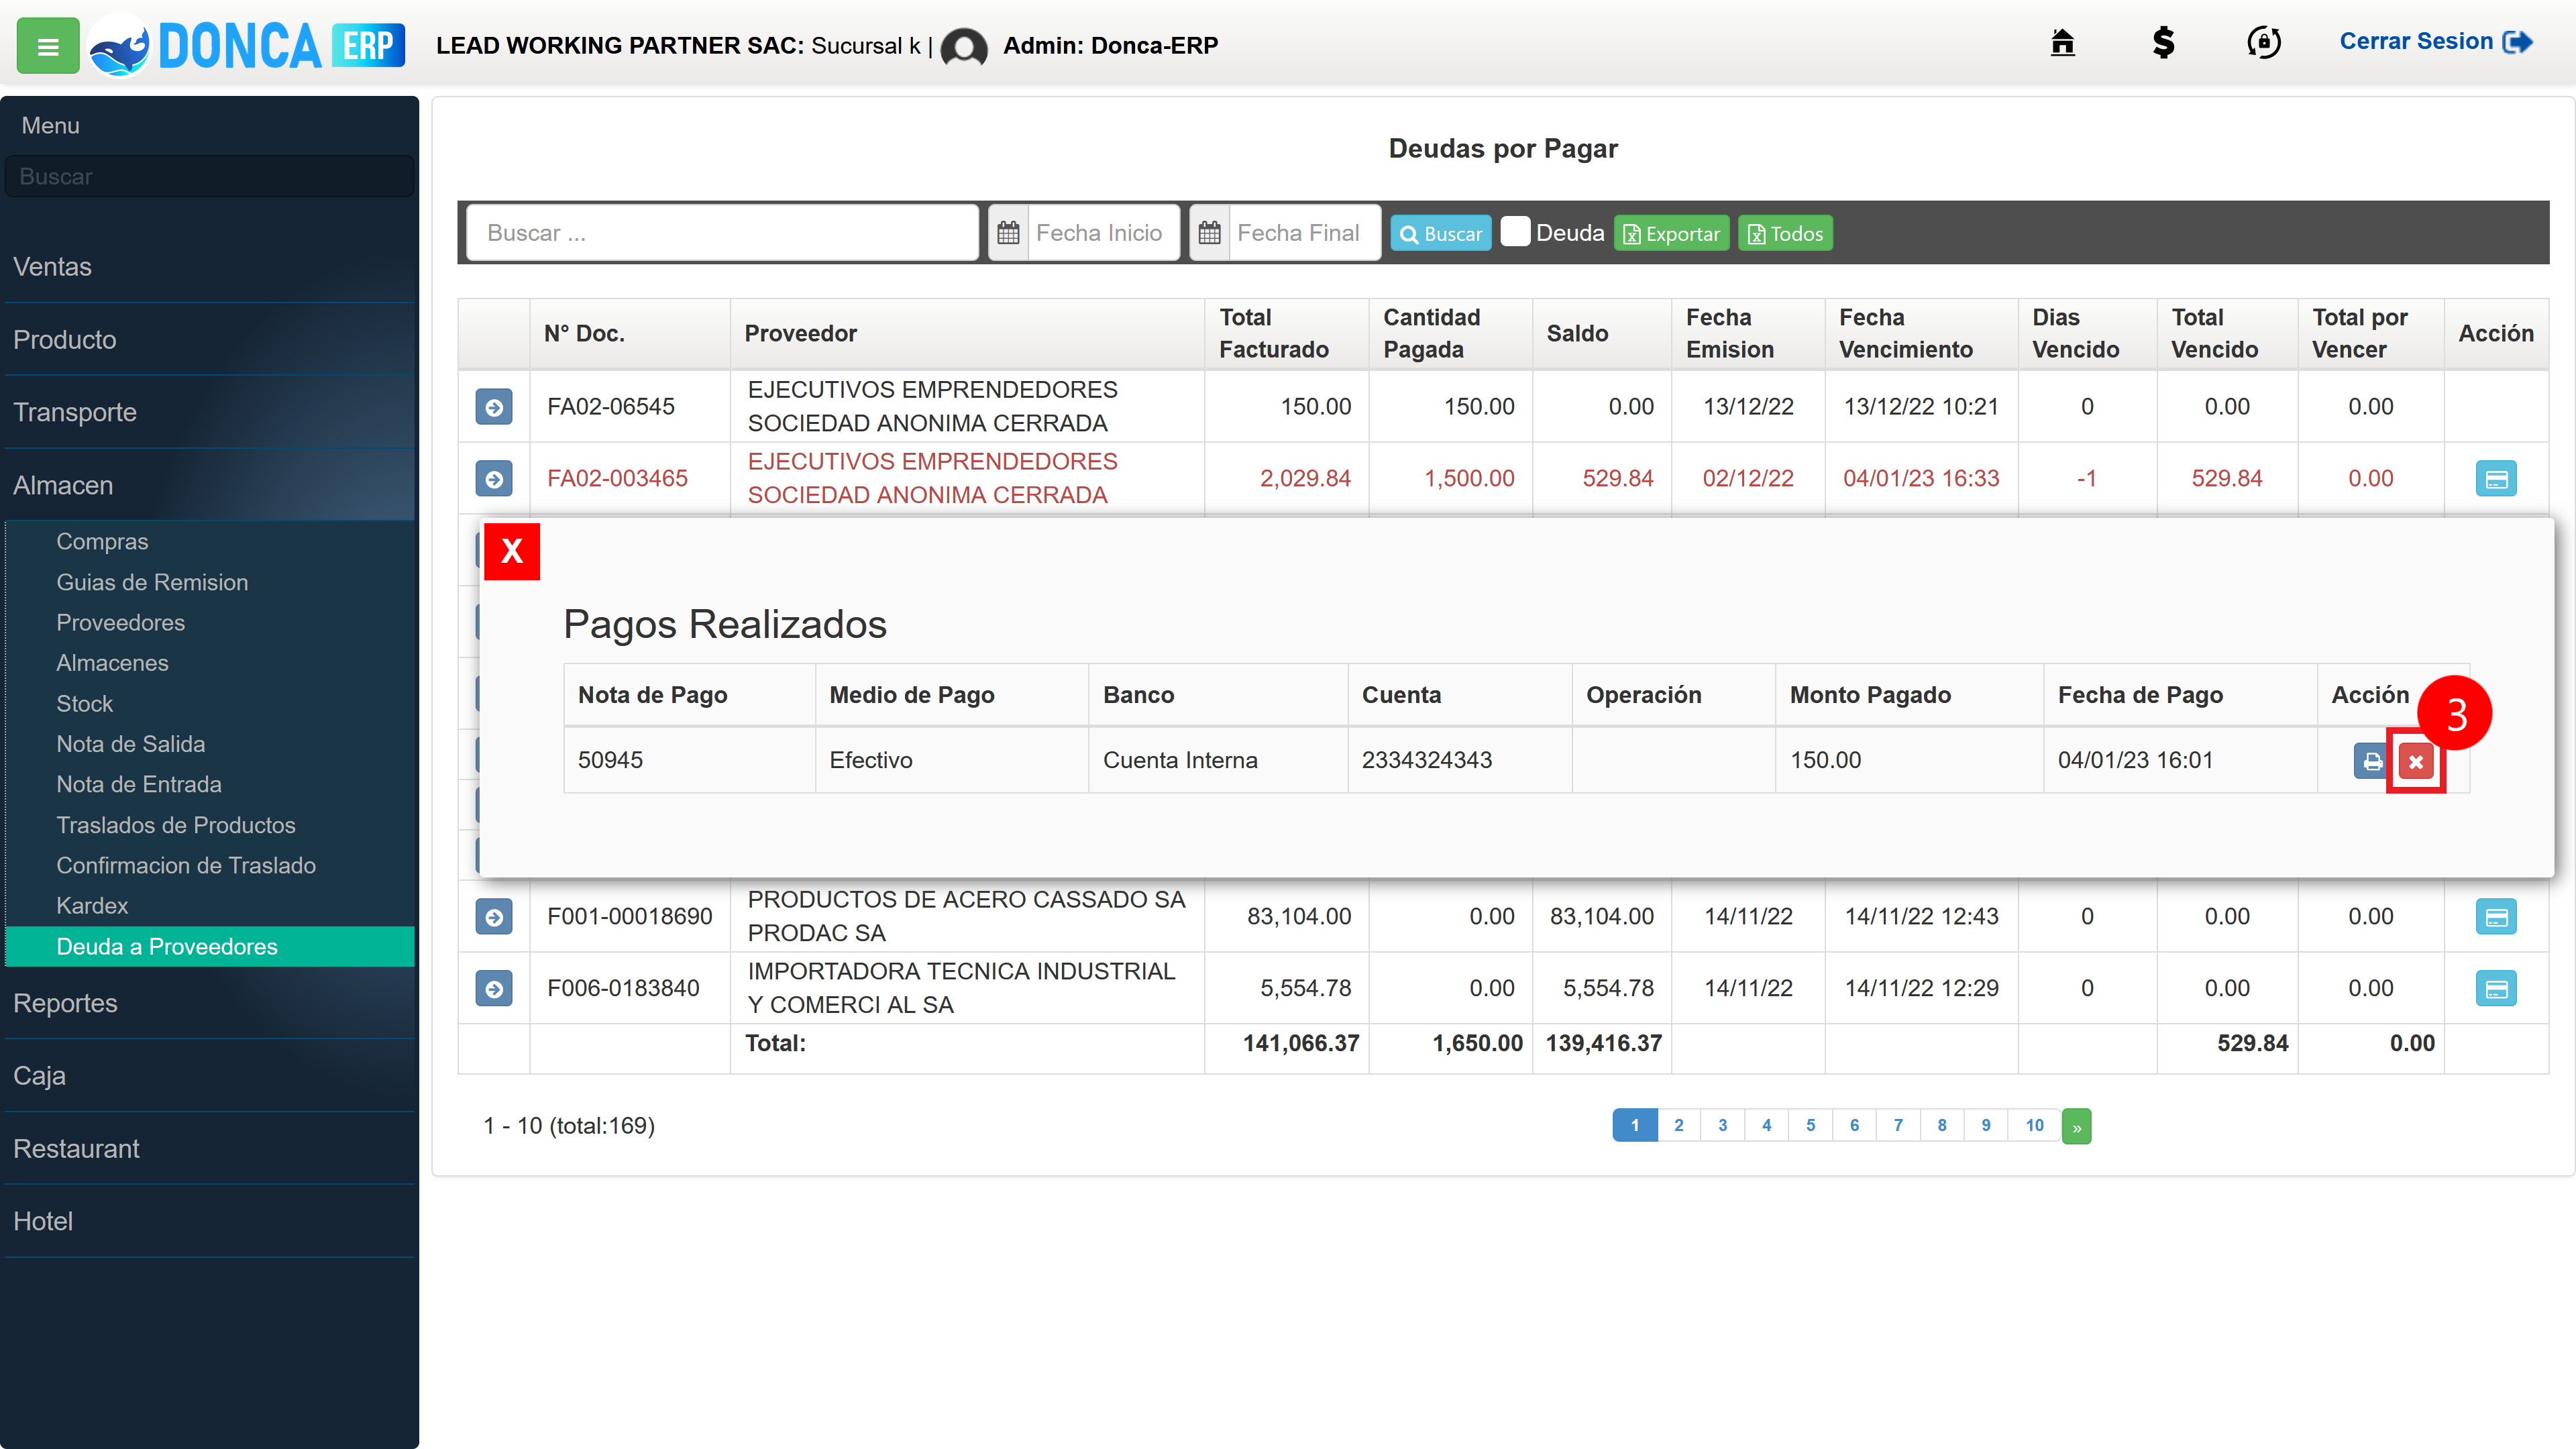Go to pagination page 10
2576x1449 pixels.
pyautogui.click(x=2035, y=1125)
